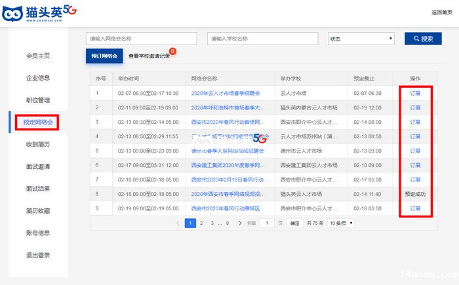The width and height of the screenshot is (459, 285).
Task: Open the 状态 status dropdown
Action: 361,39
